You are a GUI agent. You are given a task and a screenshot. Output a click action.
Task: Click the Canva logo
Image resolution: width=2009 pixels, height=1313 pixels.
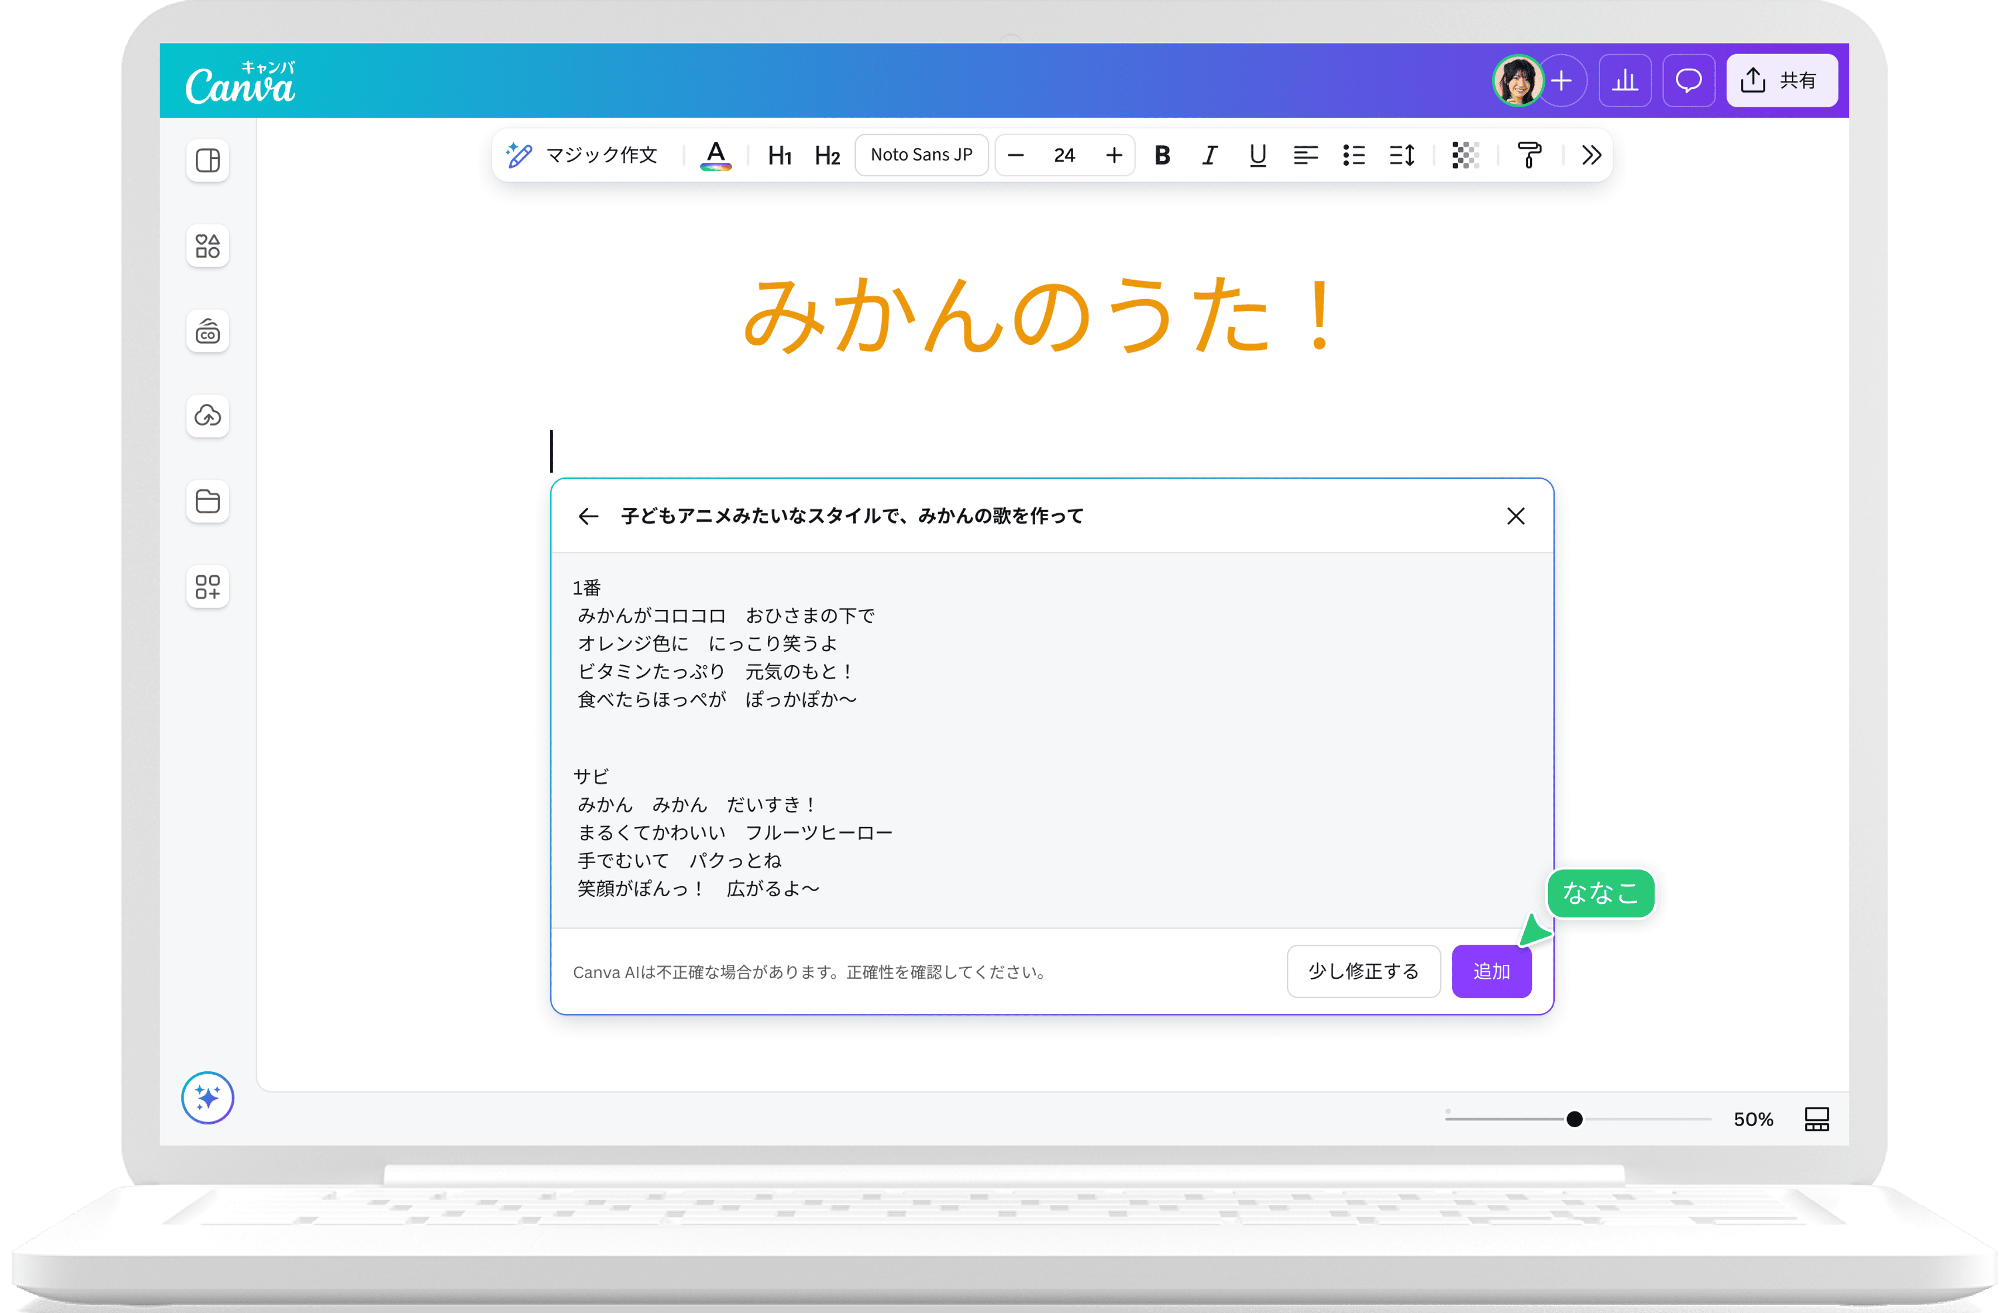click(241, 83)
